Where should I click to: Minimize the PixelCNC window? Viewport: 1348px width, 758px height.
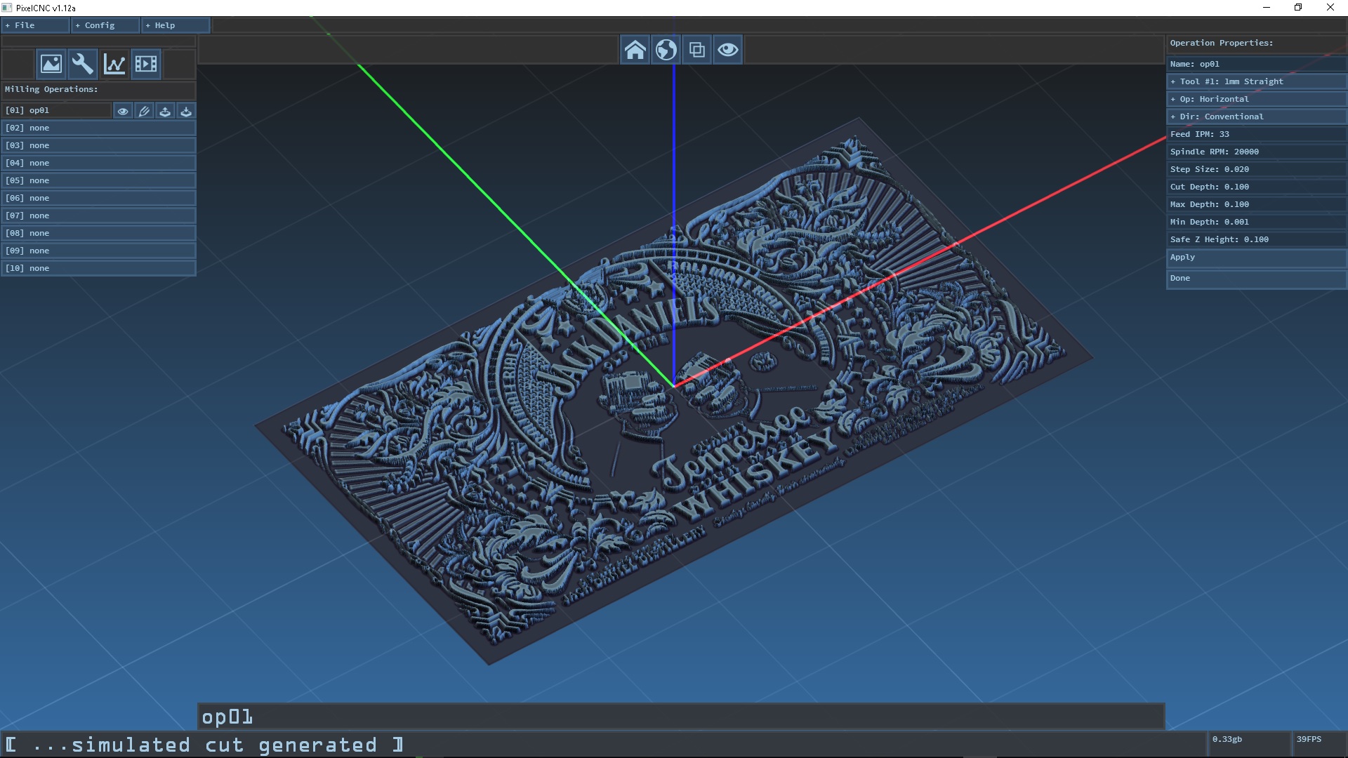pyautogui.click(x=1267, y=8)
